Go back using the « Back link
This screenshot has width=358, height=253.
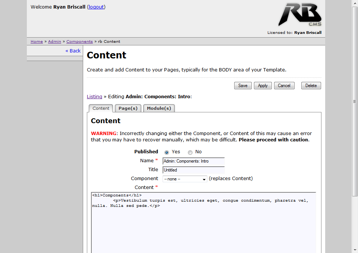click(x=73, y=51)
